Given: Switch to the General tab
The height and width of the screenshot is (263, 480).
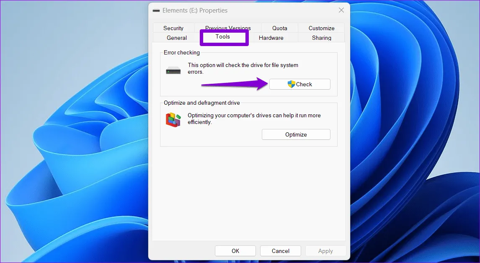Looking at the screenshot, I should click(177, 38).
